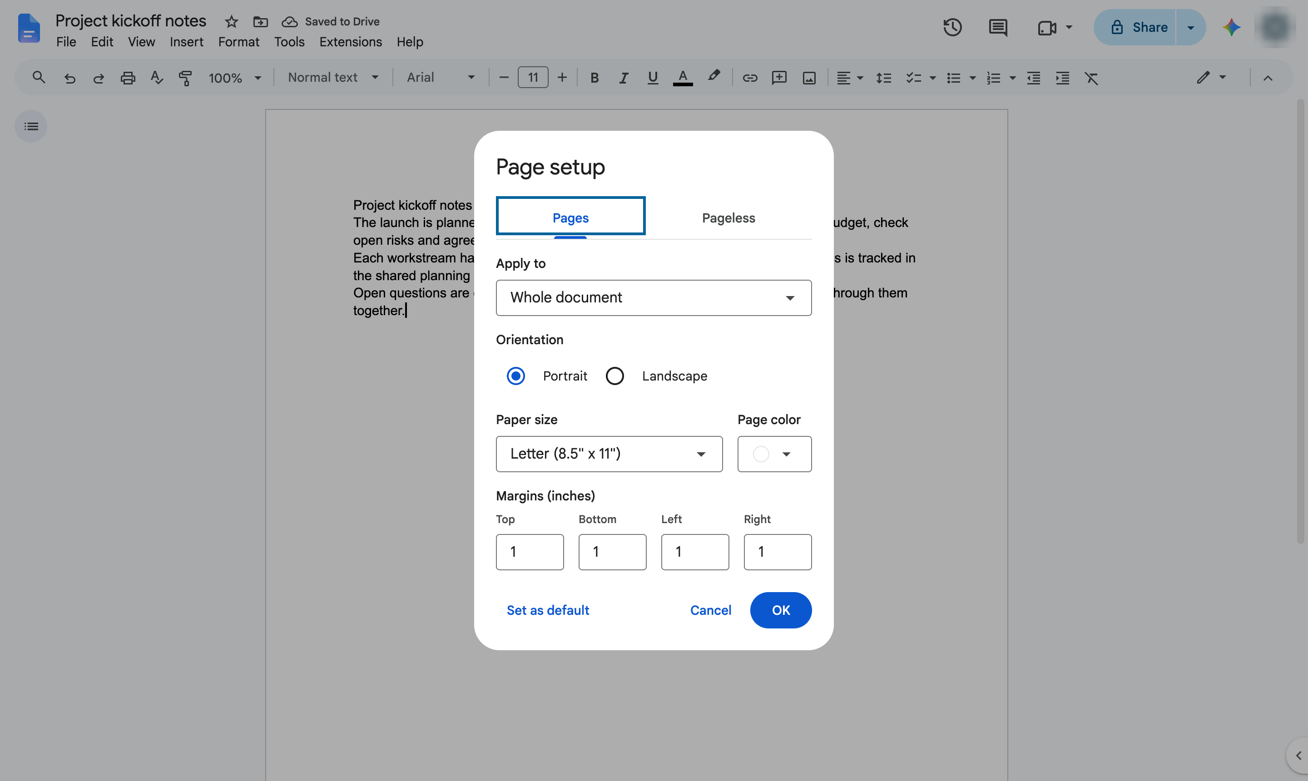
Task: Click the Paint format icon
Action: pyautogui.click(x=185, y=78)
